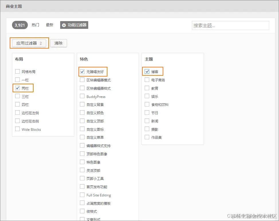Check the Wide Blocks option

tap(17, 129)
